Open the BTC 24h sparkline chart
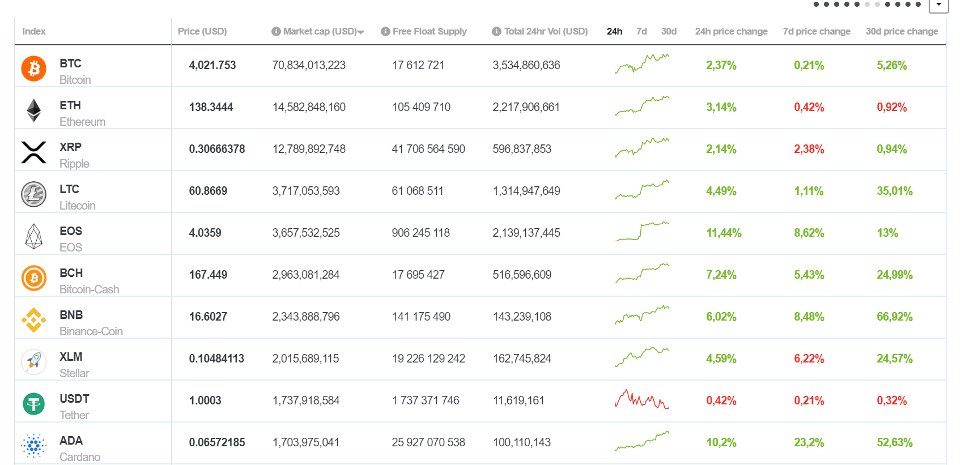 tap(642, 64)
